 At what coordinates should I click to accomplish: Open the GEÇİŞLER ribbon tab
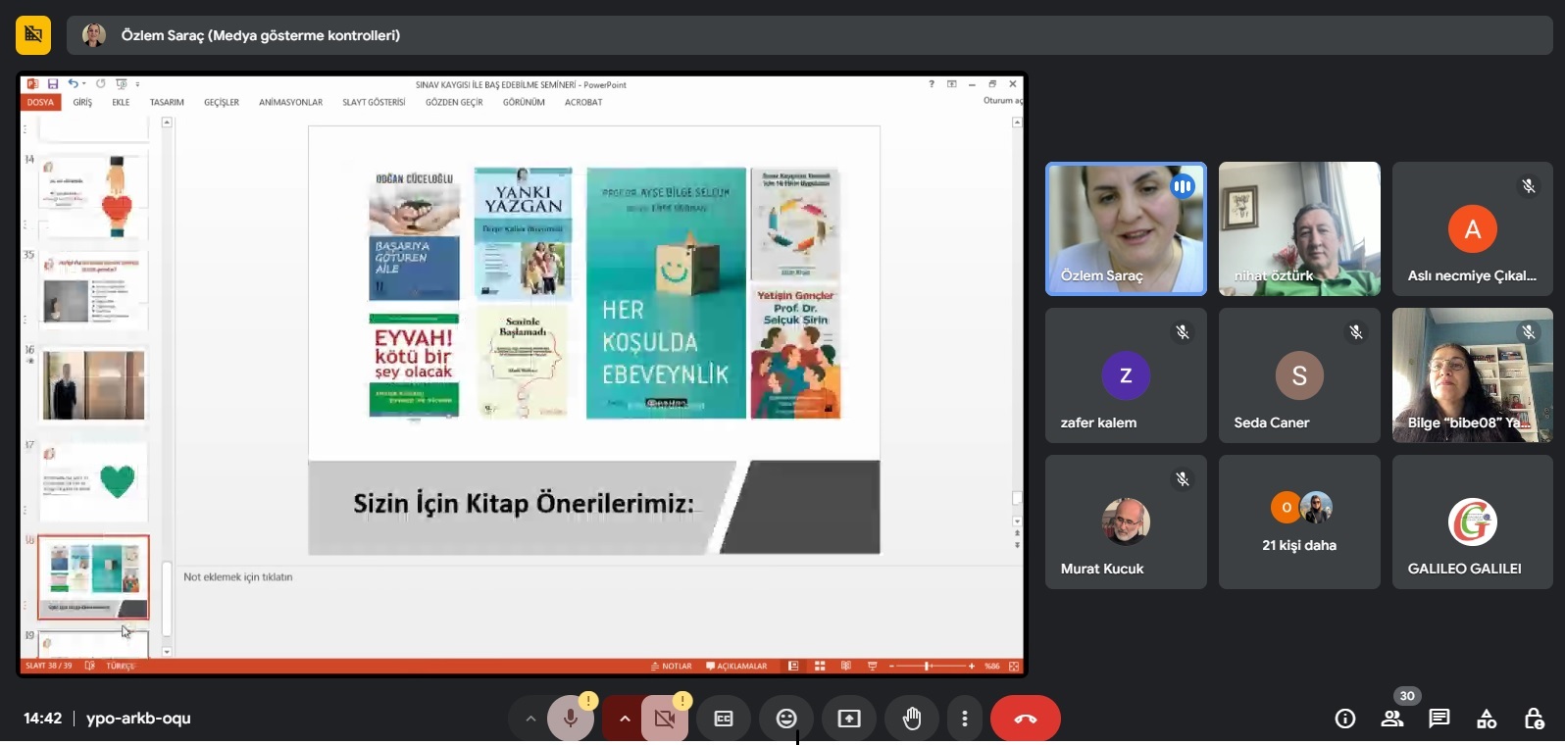(222, 102)
